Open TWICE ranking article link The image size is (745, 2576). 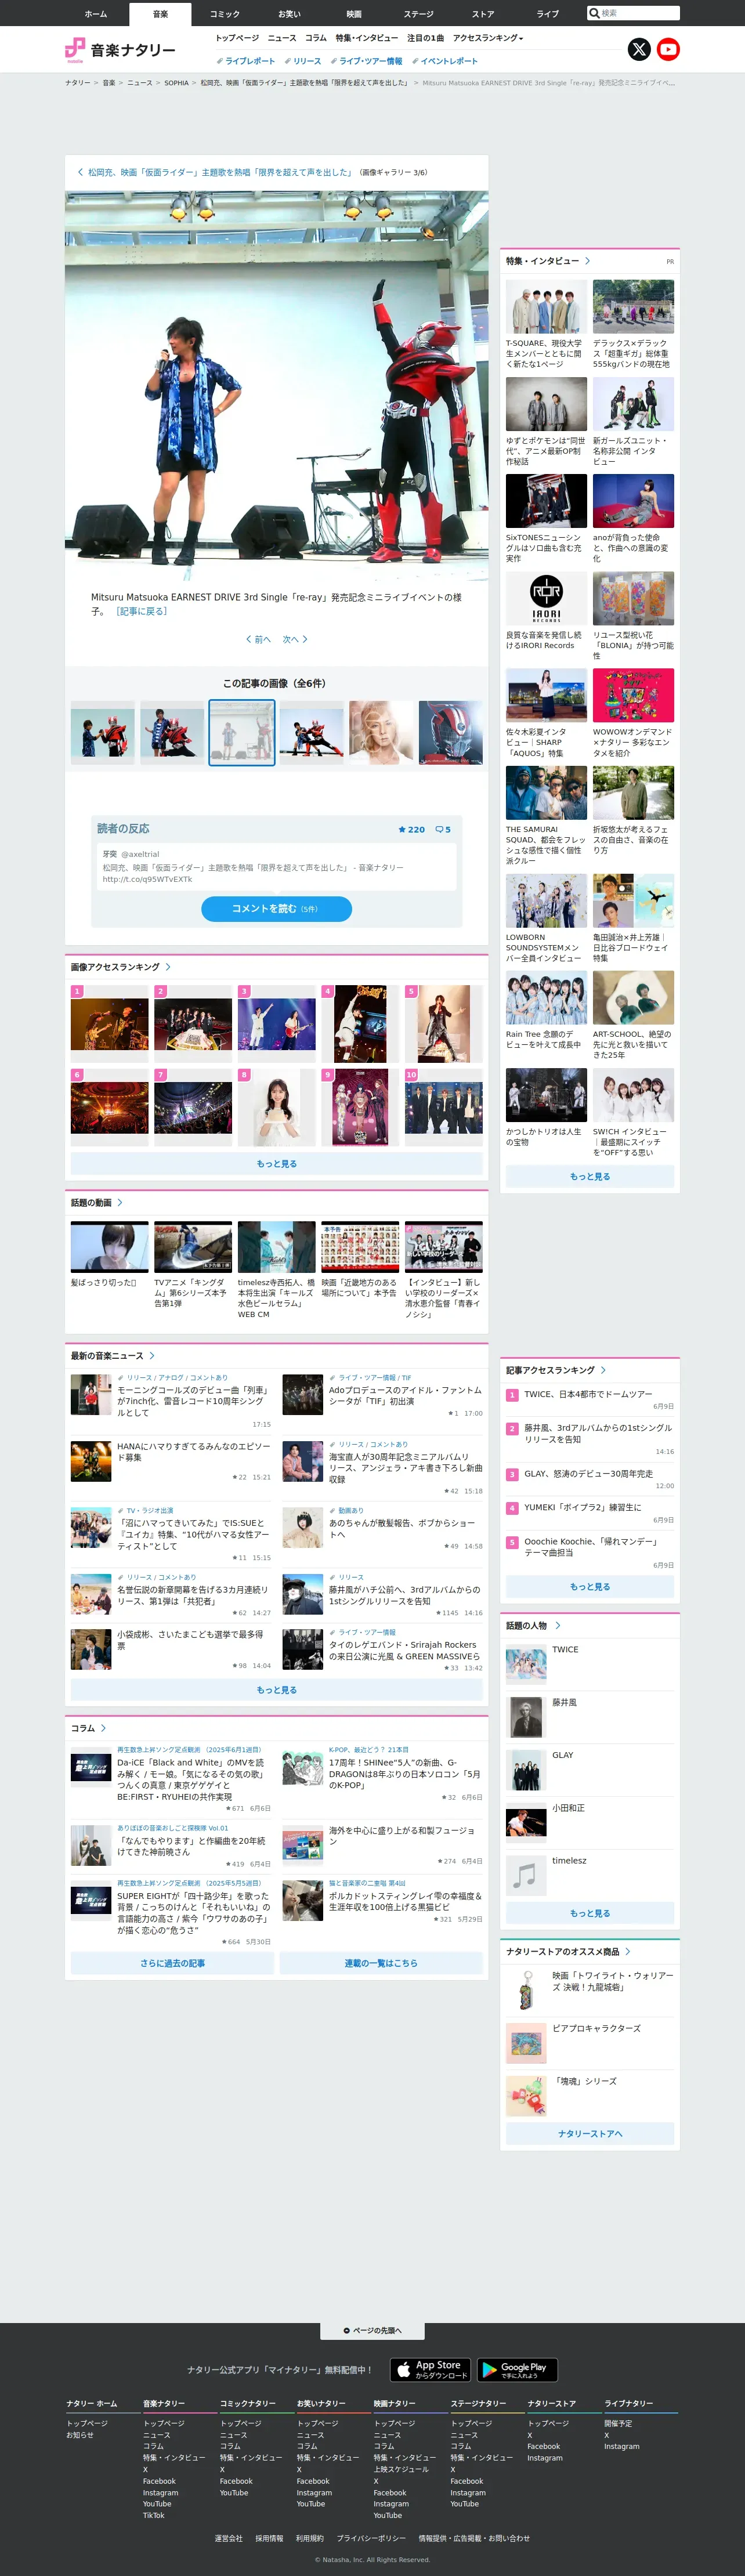click(588, 1393)
